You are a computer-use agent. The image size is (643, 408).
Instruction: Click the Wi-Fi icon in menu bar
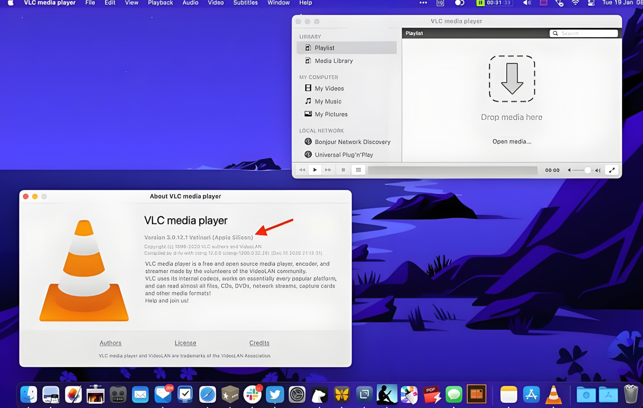[575, 3]
